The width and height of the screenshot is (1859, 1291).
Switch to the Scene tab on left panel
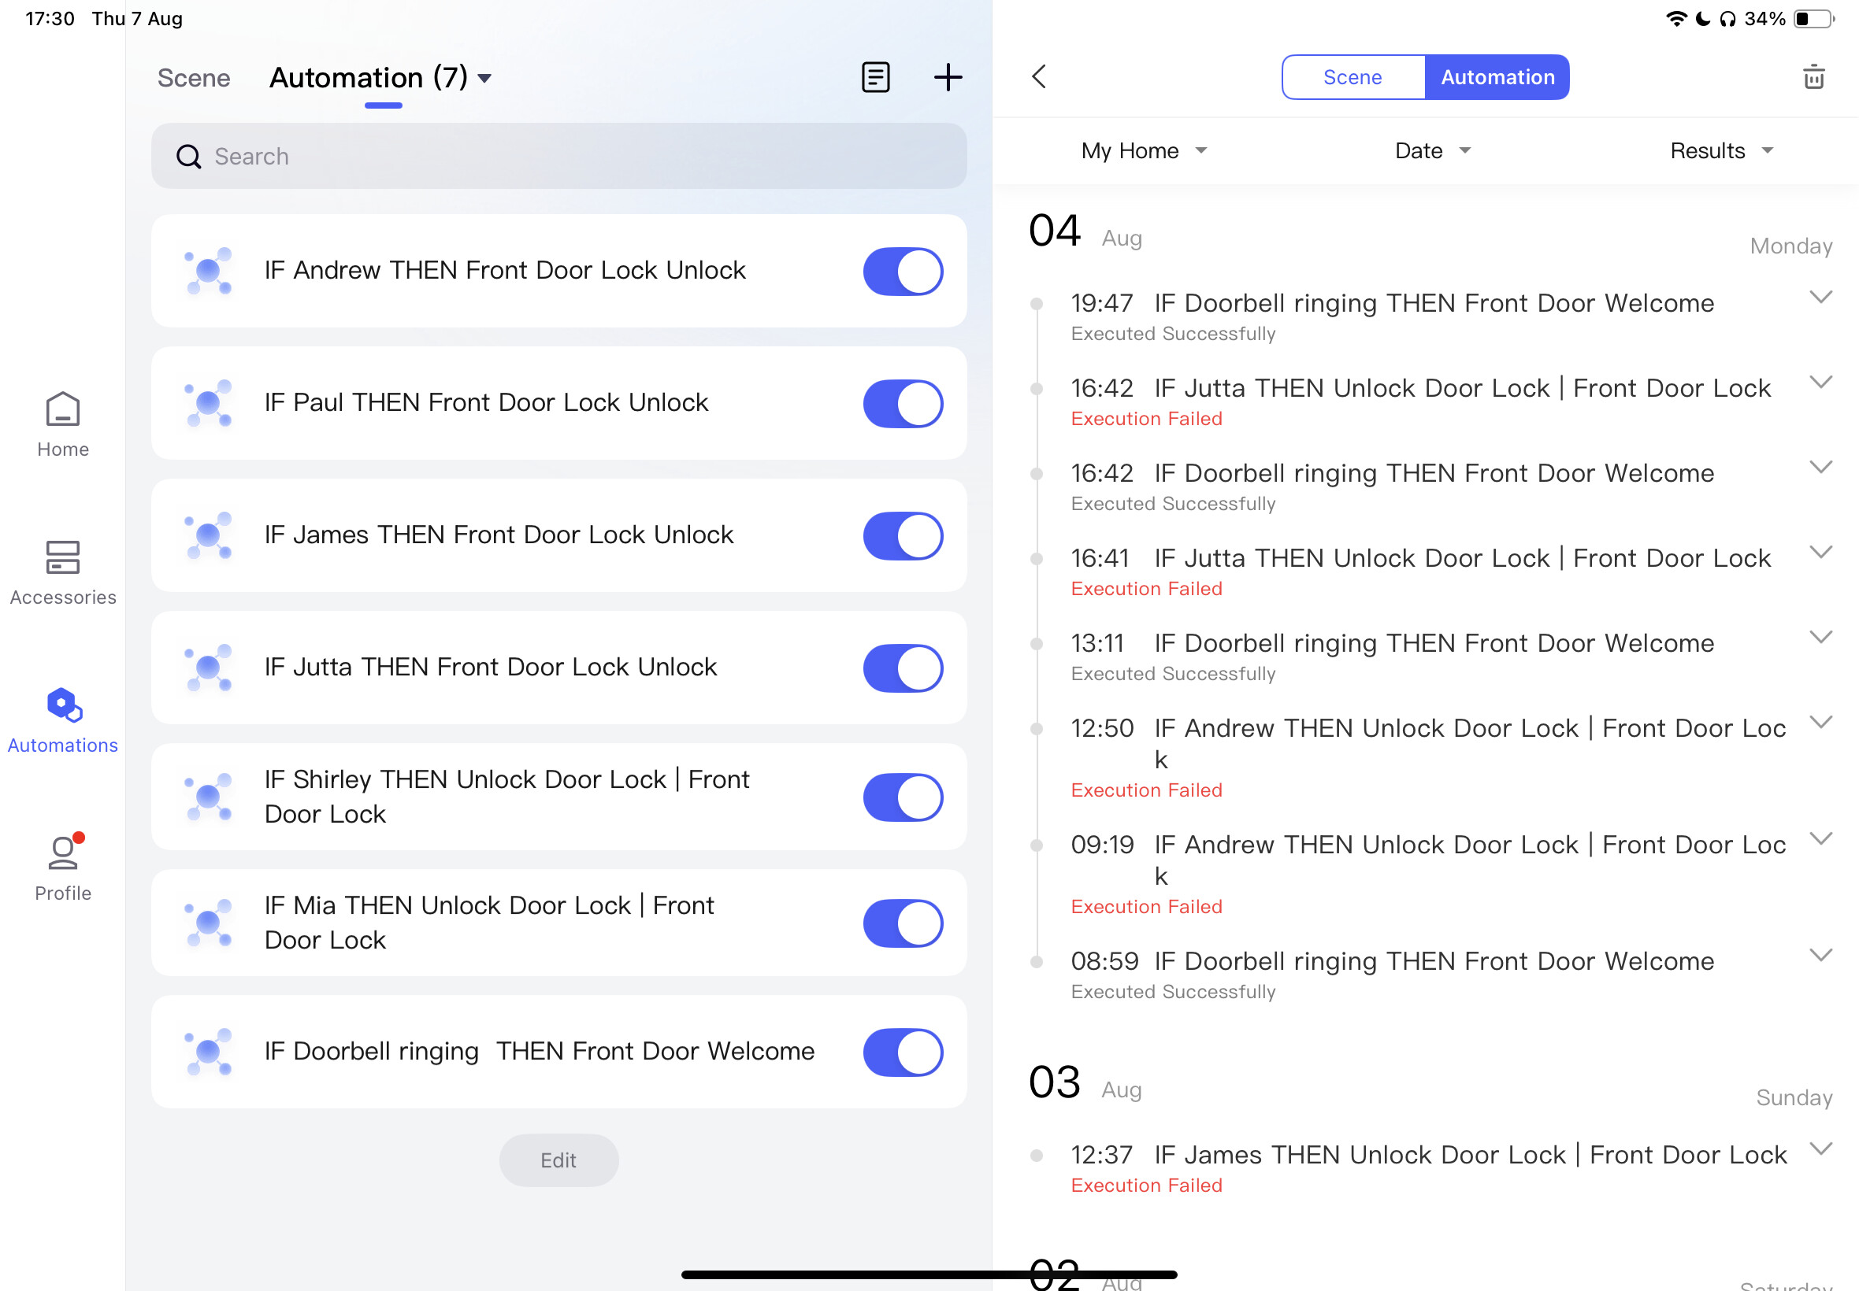coord(194,79)
